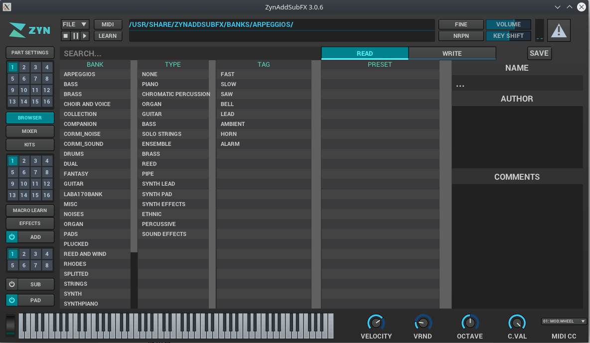This screenshot has width=590, height=343.
Task: Select the SYNTH LEAD type
Action: 173,184
